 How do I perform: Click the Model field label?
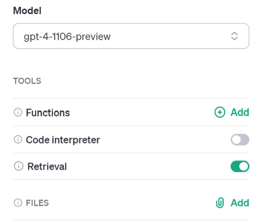pyautogui.click(x=27, y=10)
